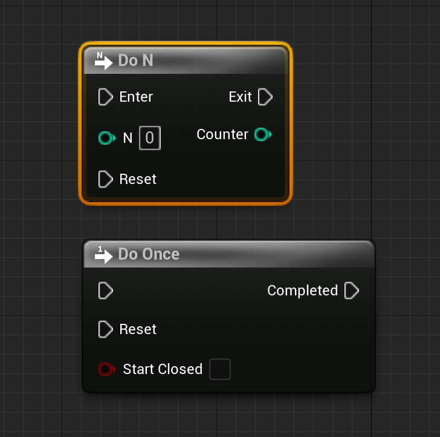Click the Reset execution pin on Do Once
This screenshot has height=437, width=440.
(106, 329)
